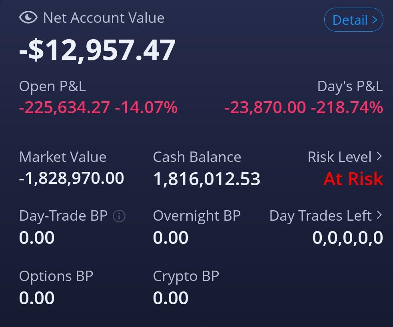Image resolution: width=393 pixels, height=327 pixels.
Task: Select the Net Account Value label
Action: coord(104,18)
